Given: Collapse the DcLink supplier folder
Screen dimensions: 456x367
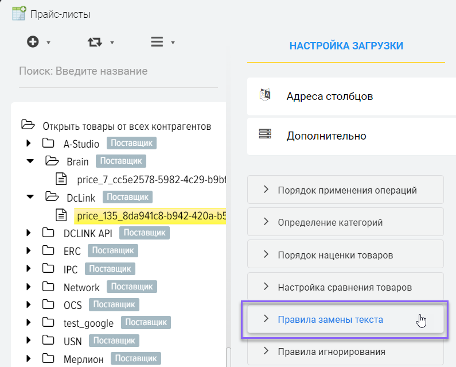Looking at the screenshot, I should point(30,197).
